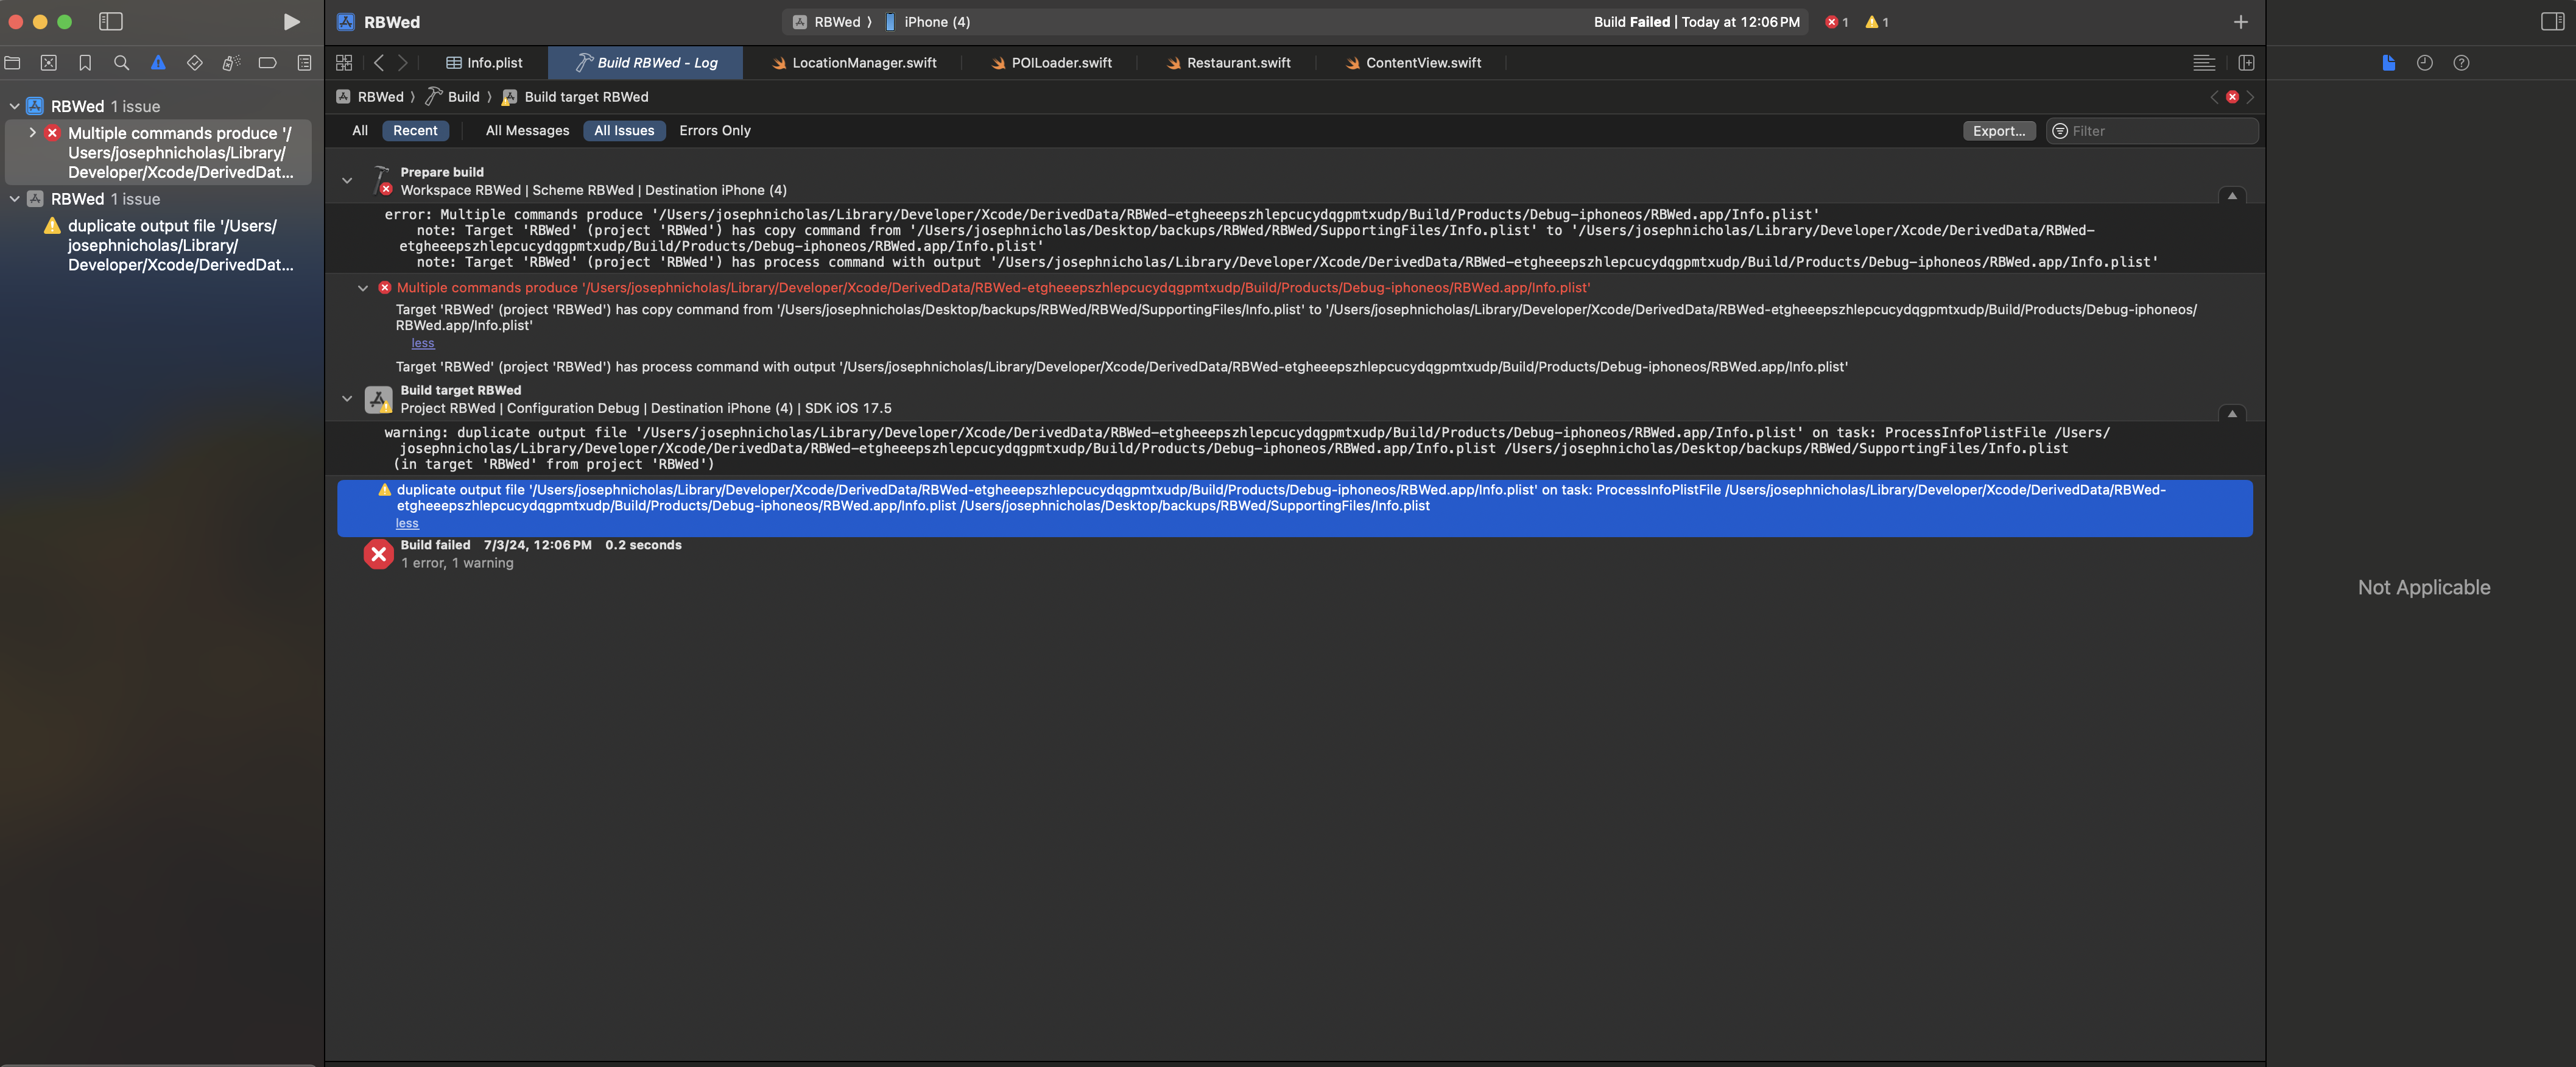Click Build target RBWed in jump bar
Viewport: 2576px width, 1067px height.
click(x=575, y=97)
